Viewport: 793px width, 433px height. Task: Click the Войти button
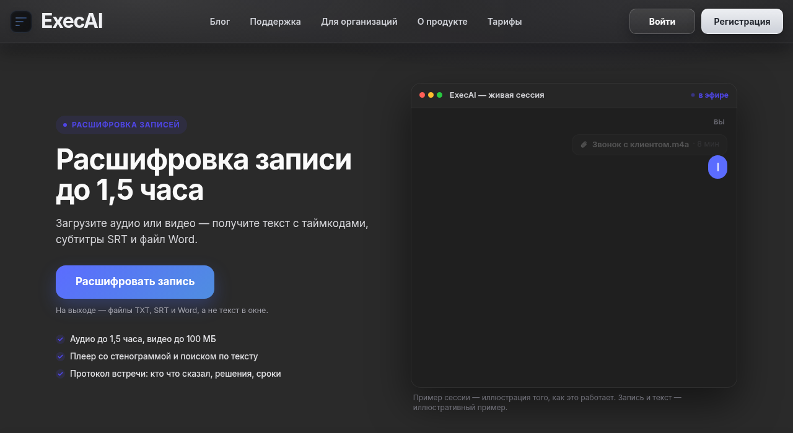tap(662, 22)
